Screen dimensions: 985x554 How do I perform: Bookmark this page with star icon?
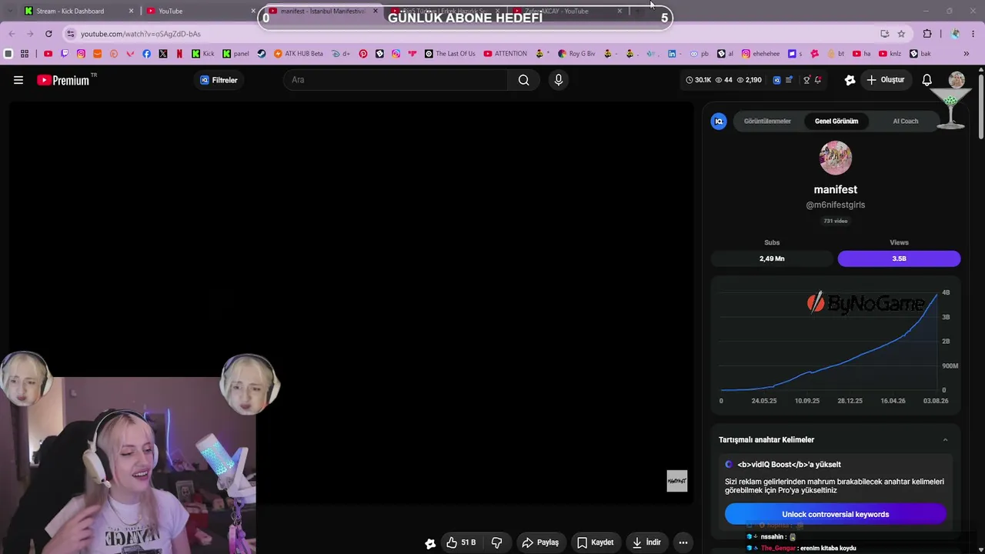[x=901, y=34]
